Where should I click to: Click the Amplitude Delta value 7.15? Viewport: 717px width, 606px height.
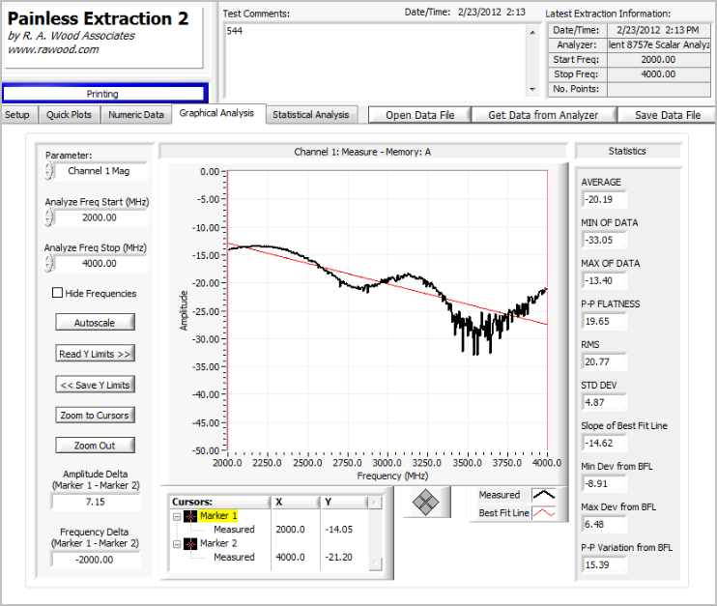(96, 502)
